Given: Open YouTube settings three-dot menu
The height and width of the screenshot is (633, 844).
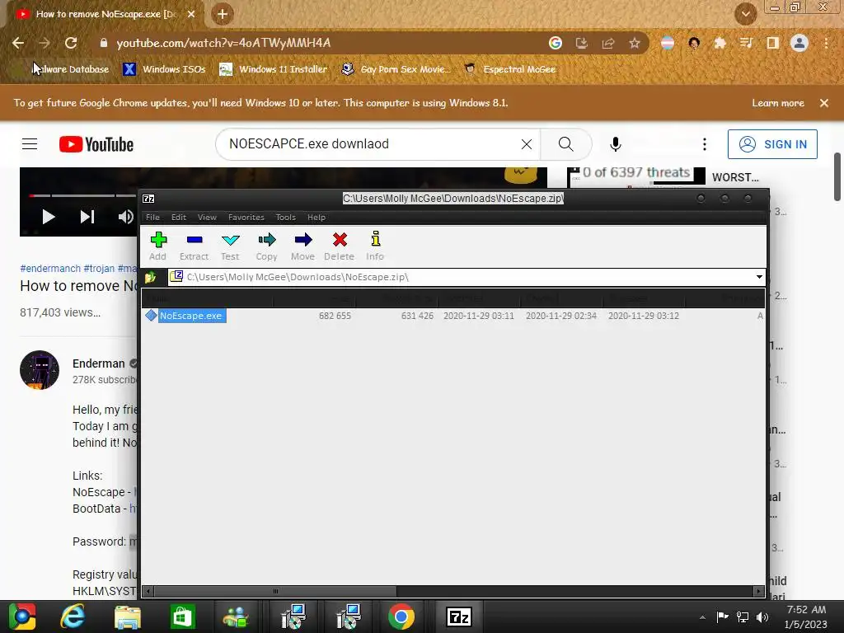Looking at the screenshot, I should pos(705,144).
